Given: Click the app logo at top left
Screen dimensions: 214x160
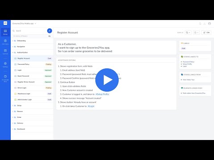Looking at the screenshot, I should (5, 23).
